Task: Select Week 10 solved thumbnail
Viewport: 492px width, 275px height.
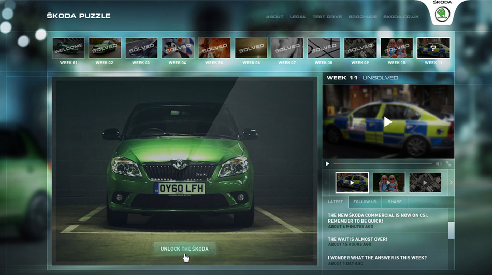Action: tap(397, 48)
